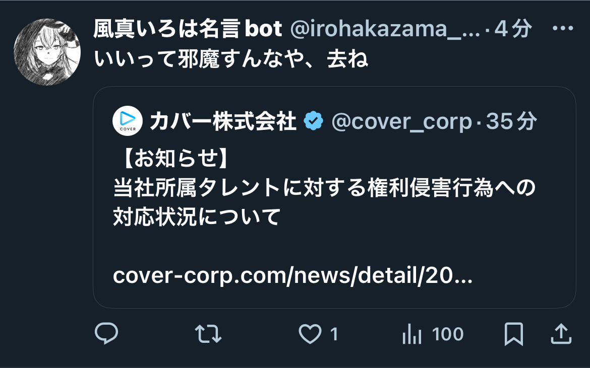Share the tweet via upload arrow icon
Image resolution: width=590 pixels, height=368 pixels.
tap(561, 334)
